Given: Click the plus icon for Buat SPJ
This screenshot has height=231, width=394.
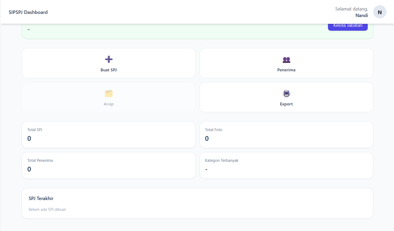Looking at the screenshot, I should (x=109, y=59).
